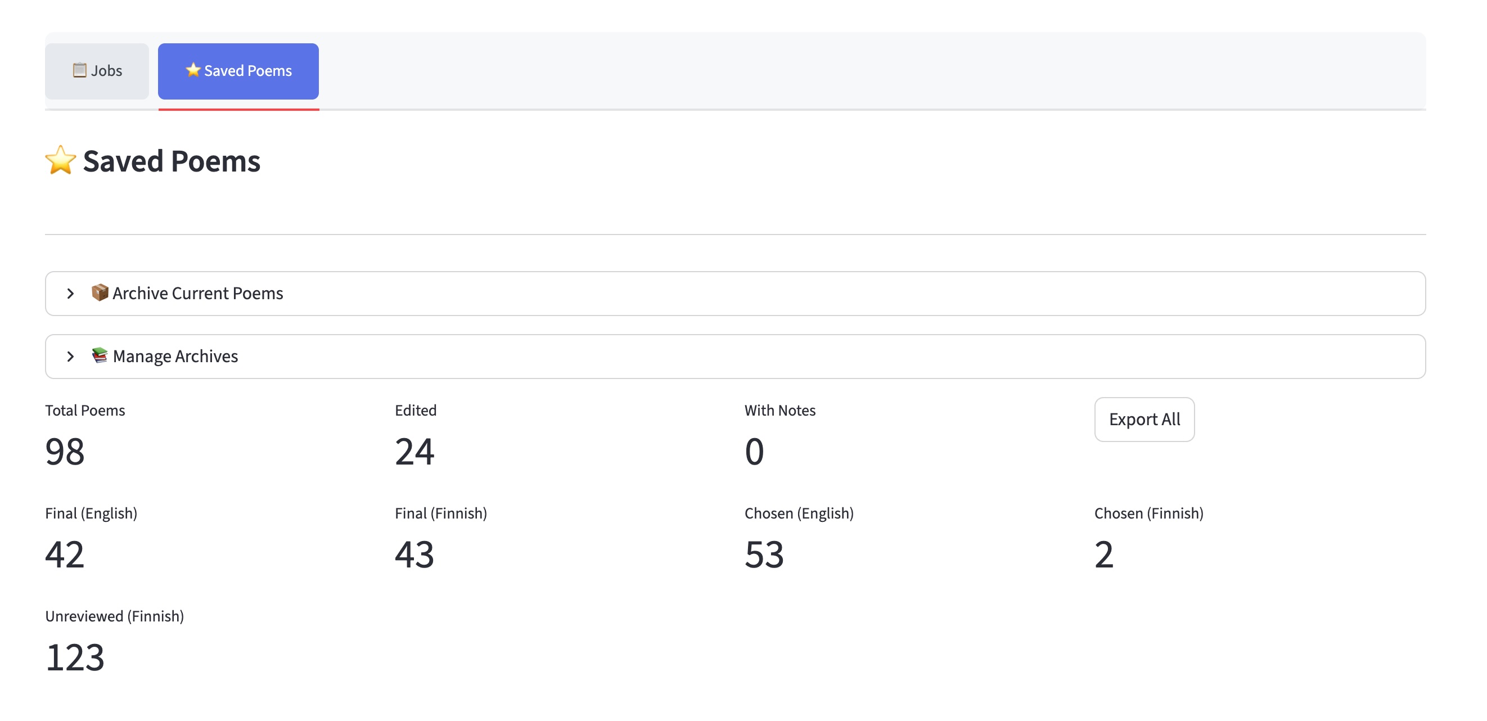Expand the Manage Archives chevron
The image size is (1487, 721).
pyautogui.click(x=70, y=356)
